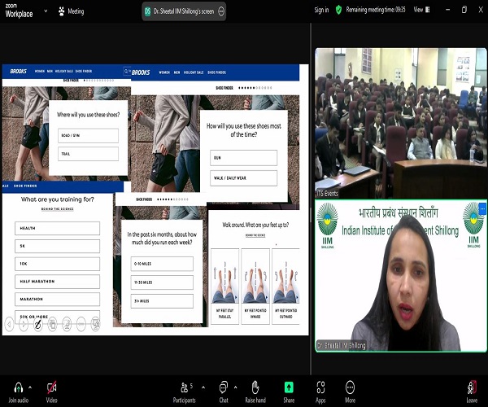Click the green encryption shield icon
Viewport: 488px width, 407px height.
coord(338,10)
